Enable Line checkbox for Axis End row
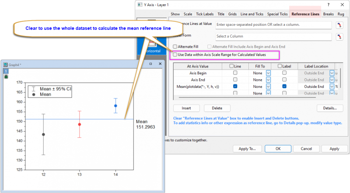This screenshot has height=193, width=350. tap(235, 80)
